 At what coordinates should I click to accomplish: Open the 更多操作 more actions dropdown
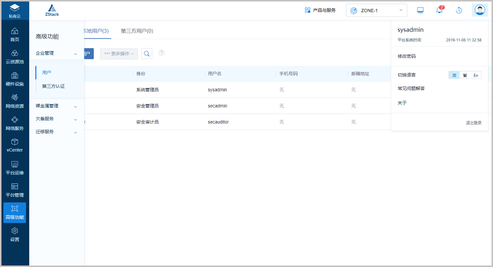point(119,54)
